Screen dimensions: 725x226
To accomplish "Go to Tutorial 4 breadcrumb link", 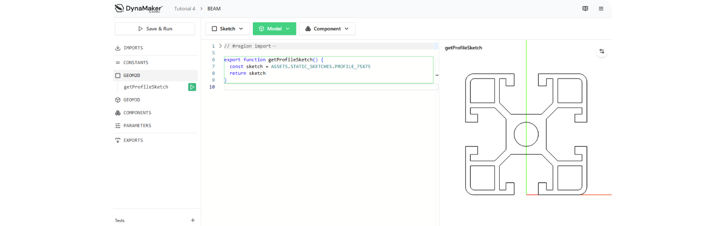I will click(x=184, y=9).
